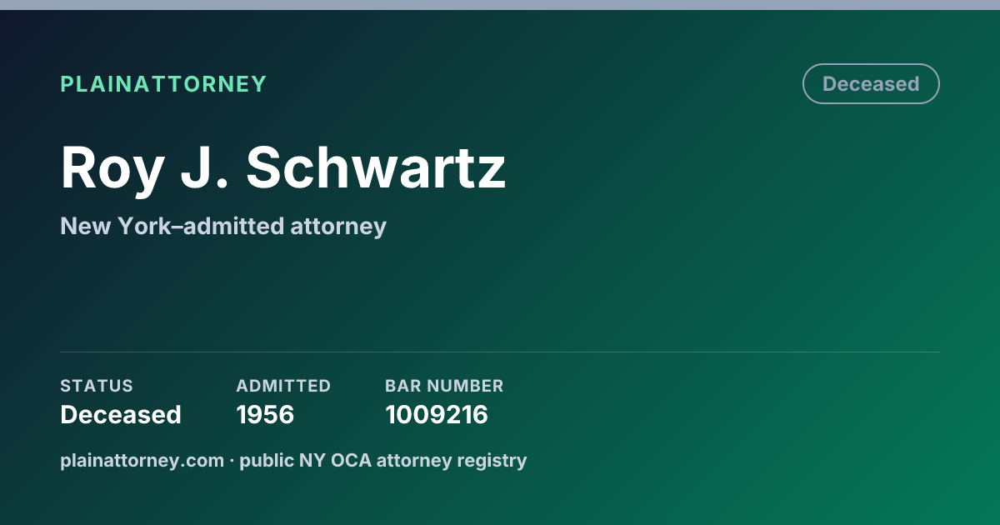Click the surname Schwartz in the heading
Screen dimensions: 1000x525
pyautogui.click(x=377, y=167)
